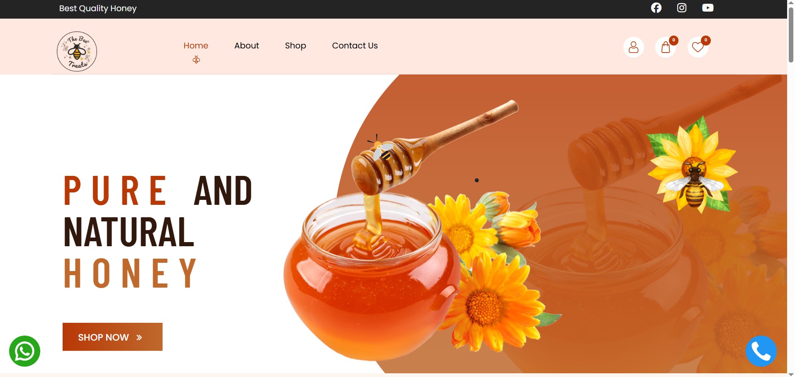
Task: Start a WhatsApp chat
Action: pyautogui.click(x=25, y=351)
